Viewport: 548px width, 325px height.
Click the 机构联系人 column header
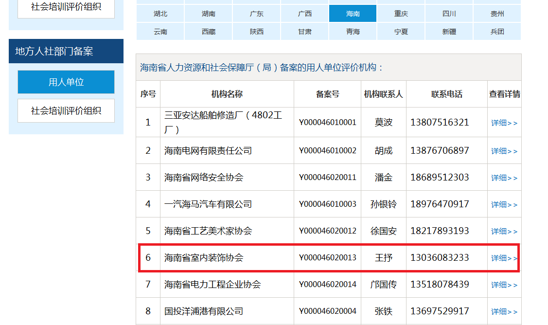point(383,94)
